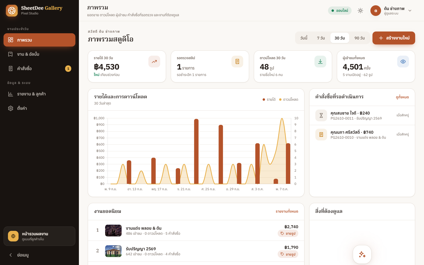Click the user avatar for ต้น ช่างภาพ
The image size is (424, 265).
coord(376,11)
